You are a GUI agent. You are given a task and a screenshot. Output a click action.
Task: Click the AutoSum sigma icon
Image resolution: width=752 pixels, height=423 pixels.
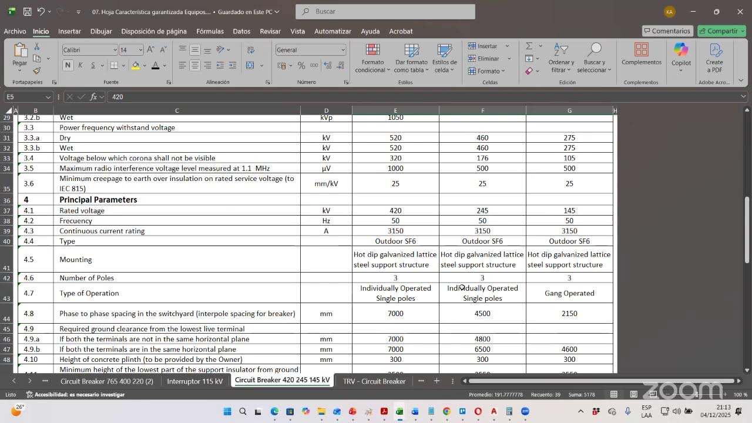[x=529, y=46]
